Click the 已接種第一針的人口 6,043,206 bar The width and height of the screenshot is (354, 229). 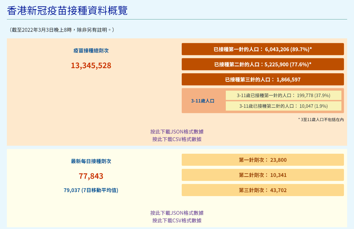262,49
